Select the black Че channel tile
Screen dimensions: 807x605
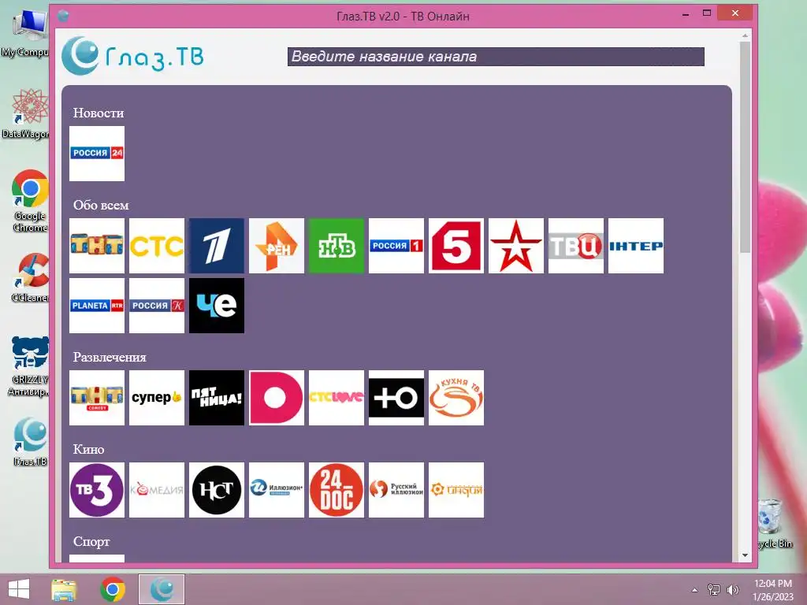[x=217, y=306]
